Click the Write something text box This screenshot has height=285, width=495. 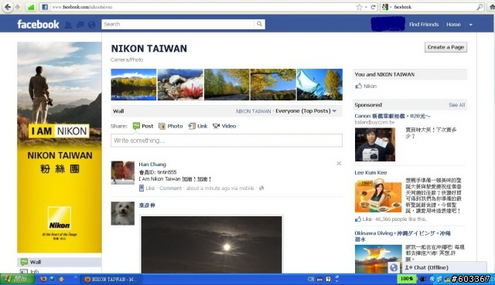(x=227, y=141)
